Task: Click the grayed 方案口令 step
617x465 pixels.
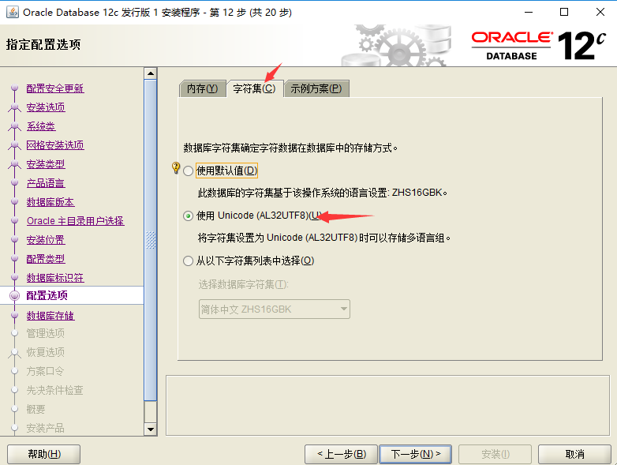Action: [45, 371]
